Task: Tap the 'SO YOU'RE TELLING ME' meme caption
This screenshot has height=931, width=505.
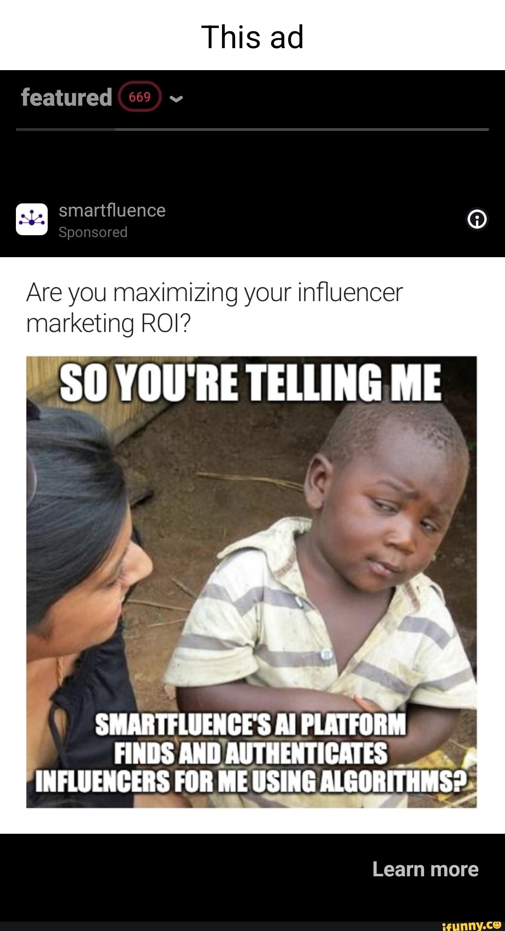Action: pyautogui.click(x=251, y=383)
